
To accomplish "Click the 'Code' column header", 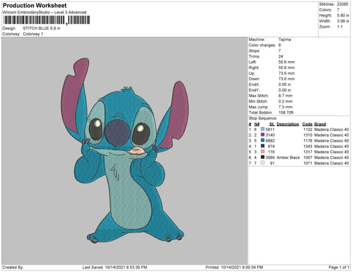I will click(307, 124).
